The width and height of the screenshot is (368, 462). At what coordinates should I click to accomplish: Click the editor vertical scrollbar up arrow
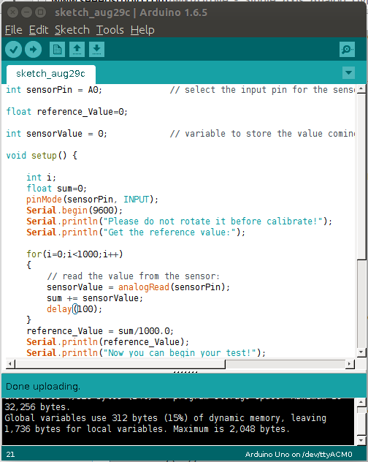[x=361, y=89]
